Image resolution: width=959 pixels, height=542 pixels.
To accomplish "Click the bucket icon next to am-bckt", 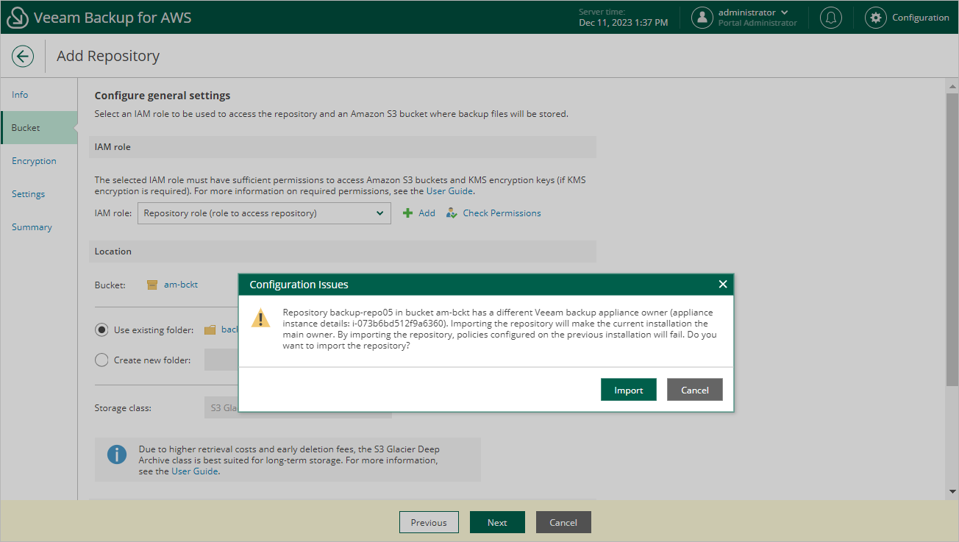I will (x=152, y=285).
